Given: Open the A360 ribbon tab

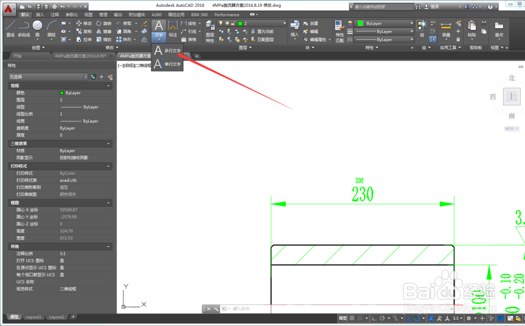Looking at the screenshot, I should point(158,15).
